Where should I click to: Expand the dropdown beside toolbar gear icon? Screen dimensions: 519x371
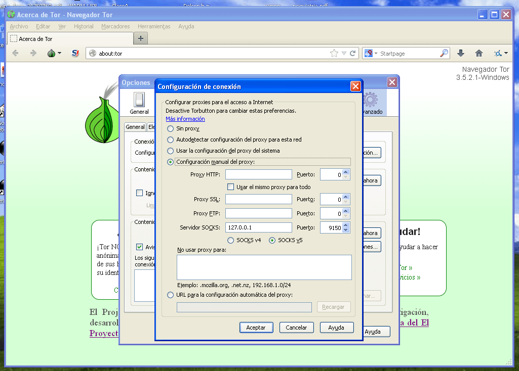click(x=506, y=53)
